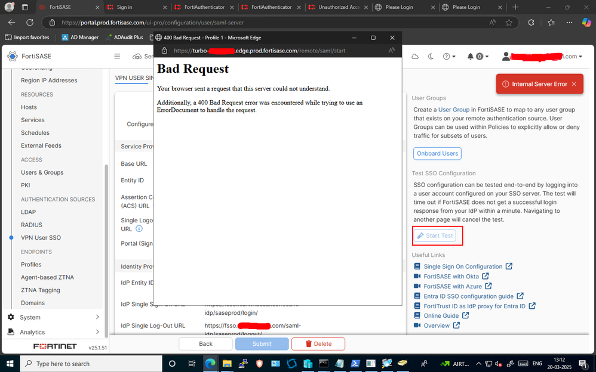Image resolution: width=596 pixels, height=372 pixels.
Task: Click the FortiSASE logo icon
Action: 12,56
